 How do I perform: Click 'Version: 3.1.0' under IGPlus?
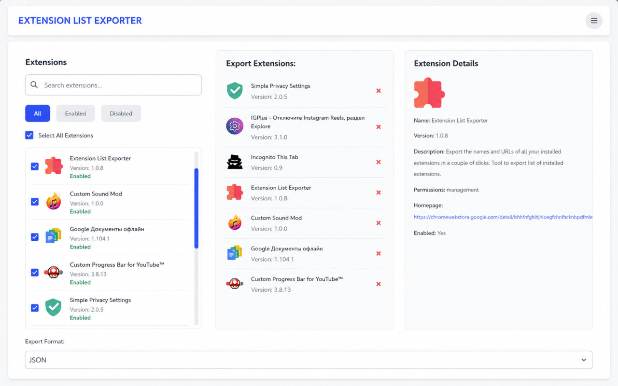point(269,138)
